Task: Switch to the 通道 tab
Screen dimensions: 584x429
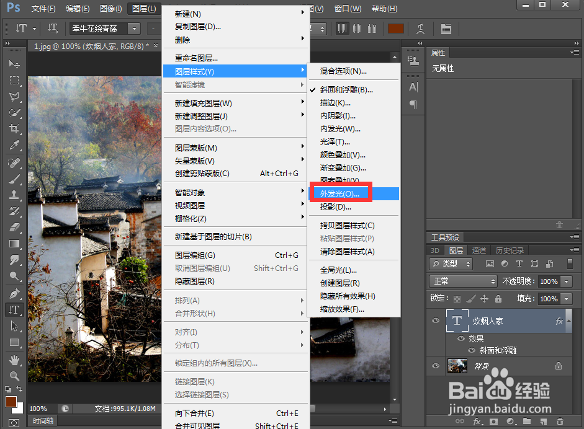Action: 478,250
